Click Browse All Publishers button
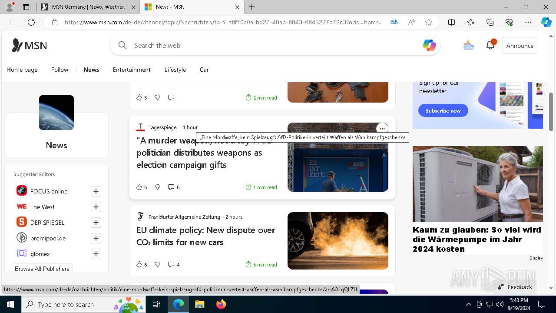Viewport: 556px width, 313px height. (x=42, y=269)
